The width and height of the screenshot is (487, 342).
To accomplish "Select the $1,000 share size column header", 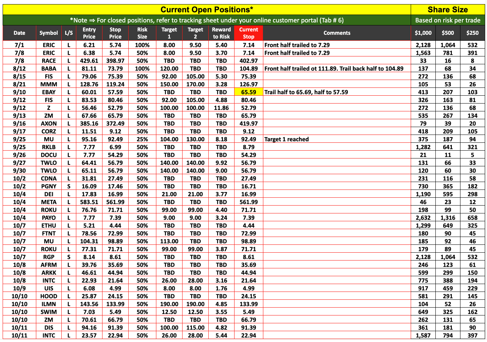I will [423, 33].
